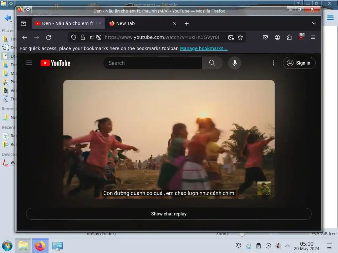Save page to Pocket
Image resolution: width=338 pixels, height=253 pixels.
click(x=265, y=38)
